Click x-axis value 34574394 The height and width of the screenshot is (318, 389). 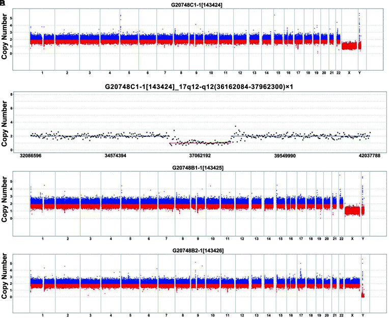pyautogui.click(x=116, y=156)
